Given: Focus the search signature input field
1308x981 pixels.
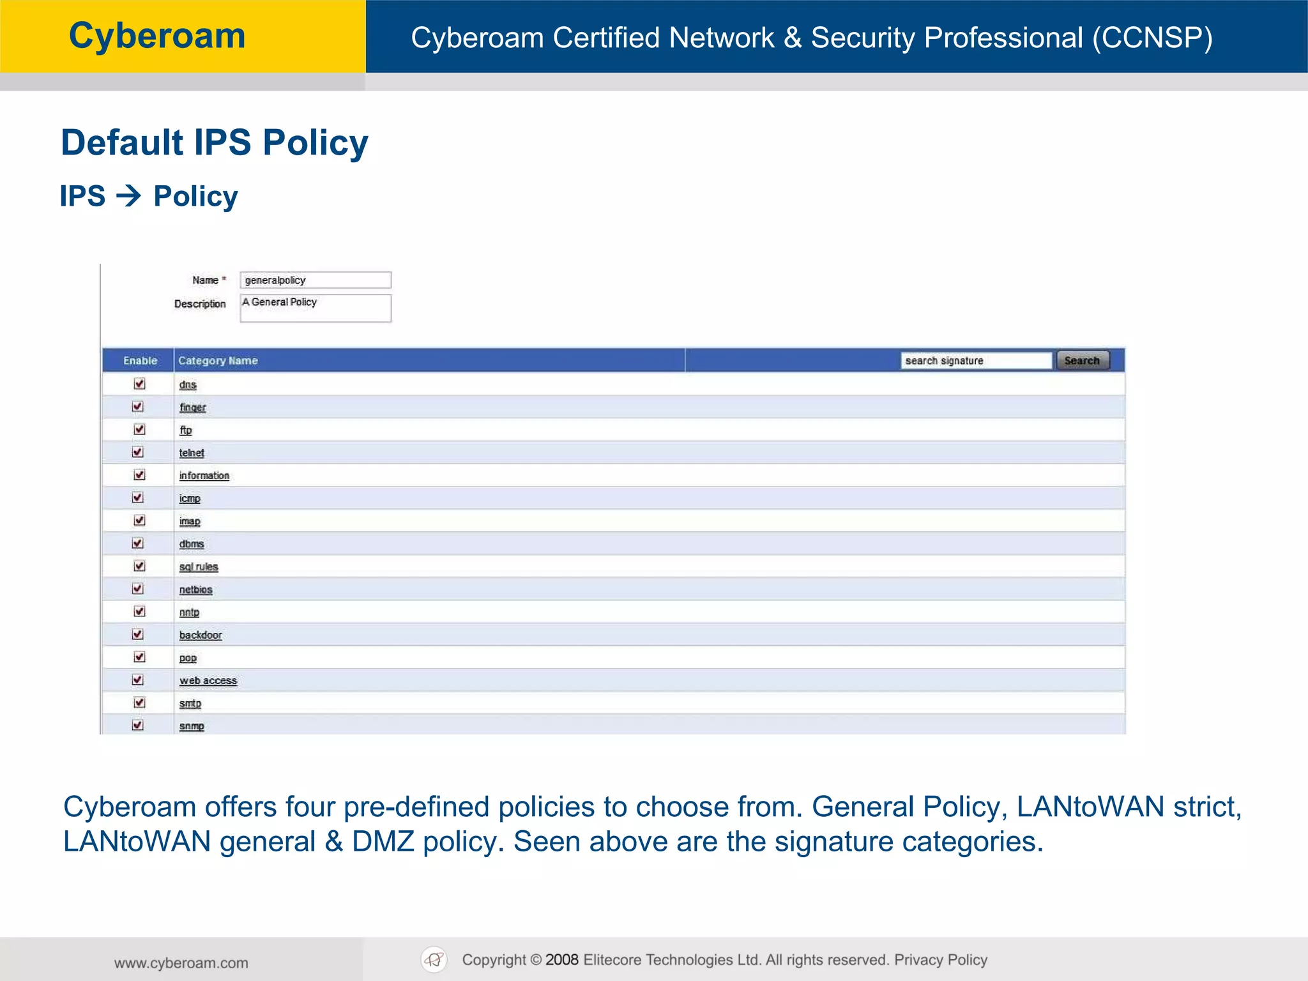Looking at the screenshot, I should (976, 361).
